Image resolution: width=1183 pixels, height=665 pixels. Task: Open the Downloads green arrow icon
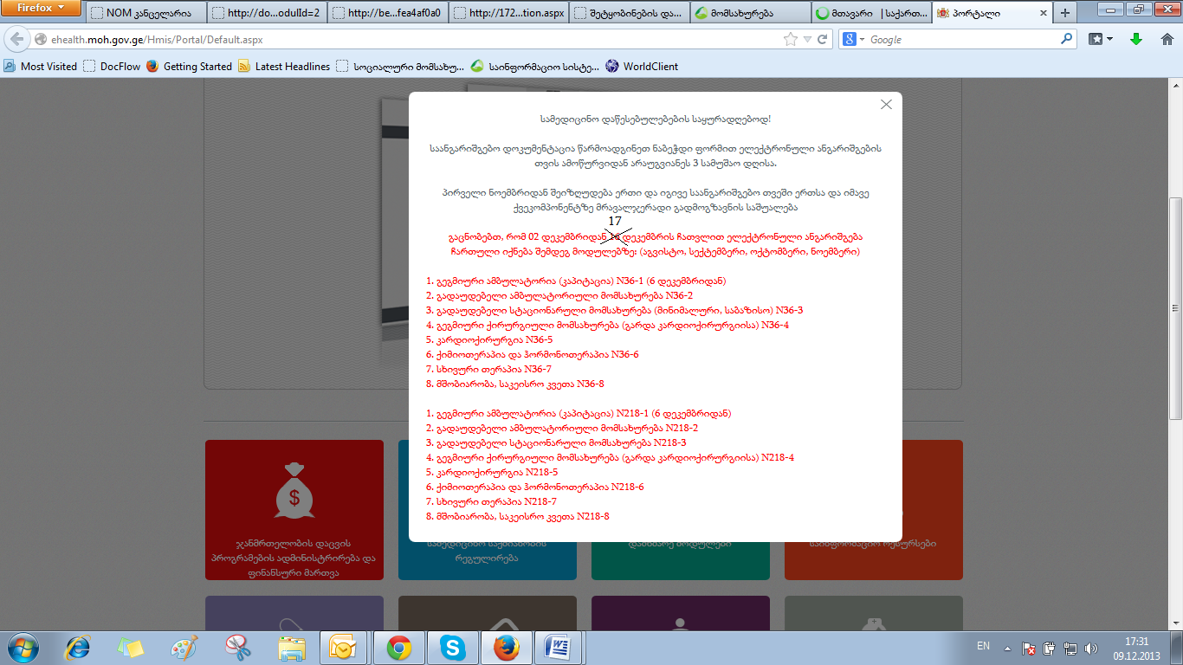(x=1136, y=40)
